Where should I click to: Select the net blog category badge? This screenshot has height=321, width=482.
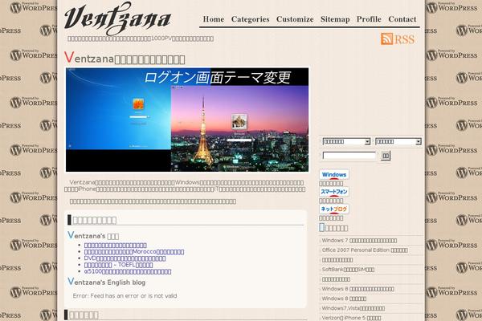334,209
